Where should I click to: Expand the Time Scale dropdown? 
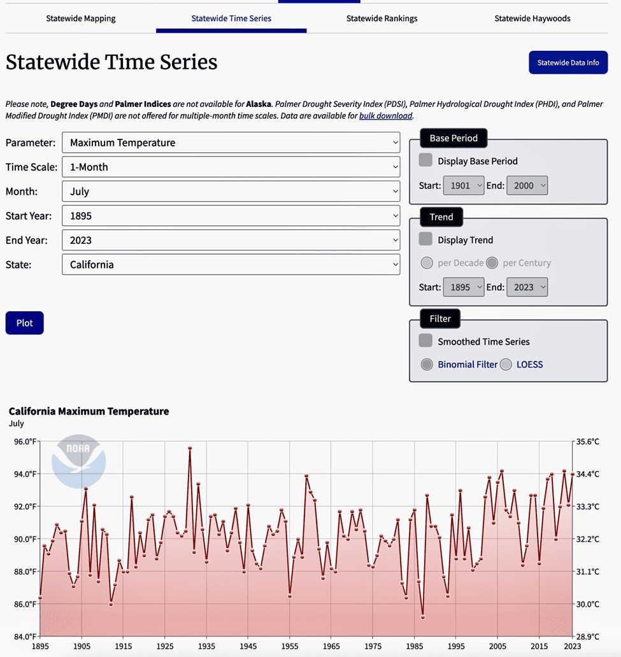[x=231, y=167]
